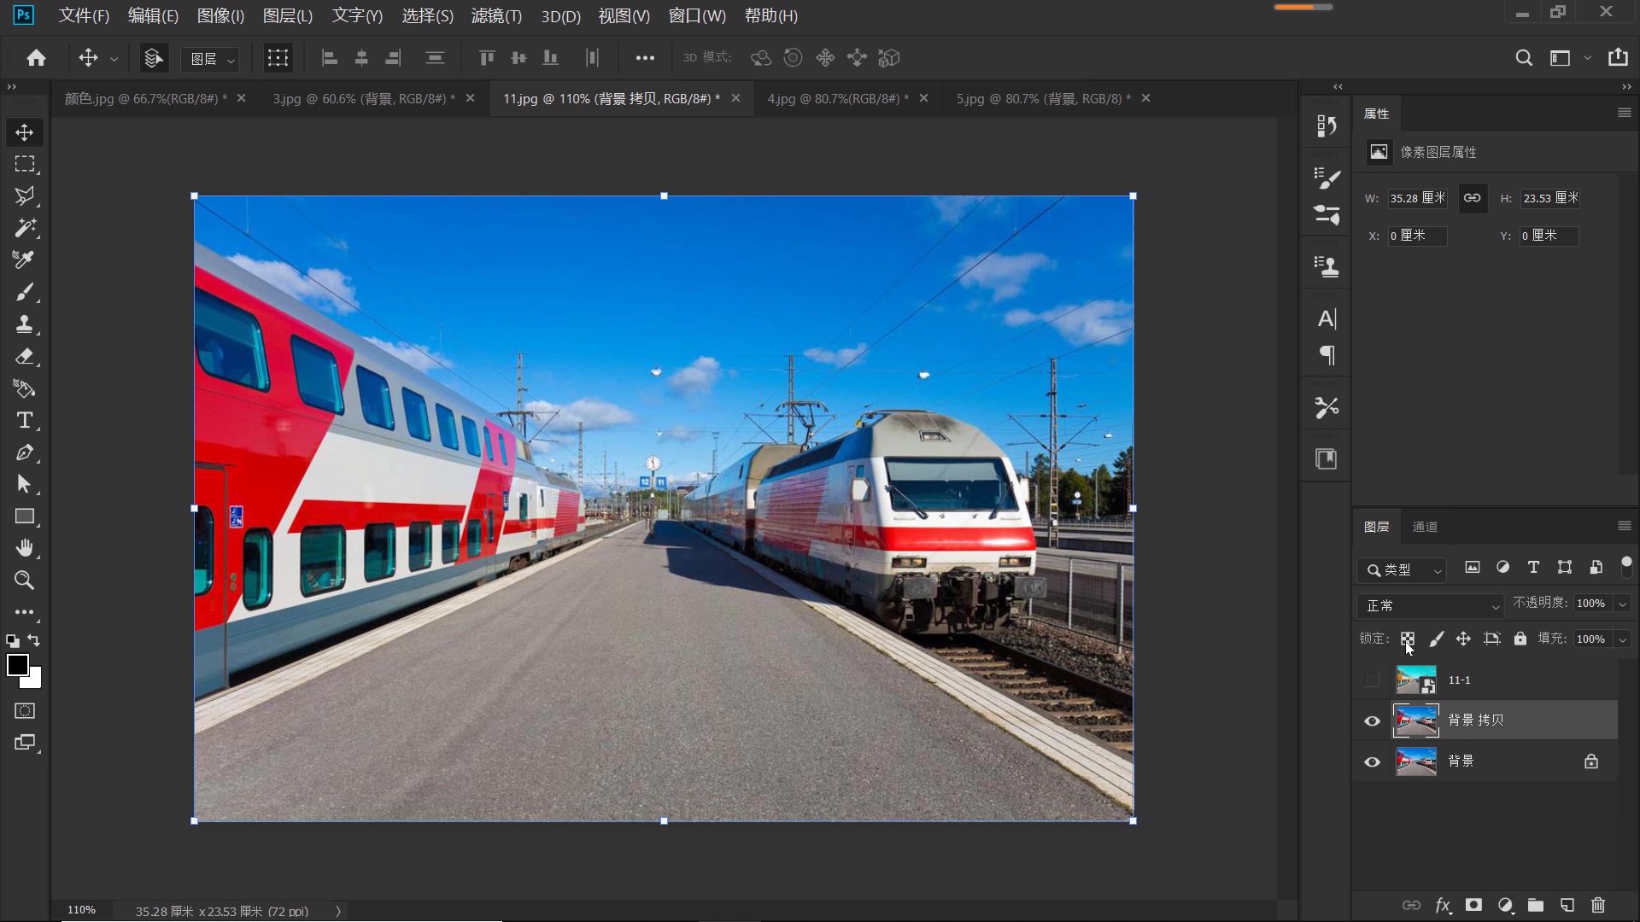The height and width of the screenshot is (922, 1640).
Task: Open the layer type filter 类型 dropdown
Action: (1402, 570)
